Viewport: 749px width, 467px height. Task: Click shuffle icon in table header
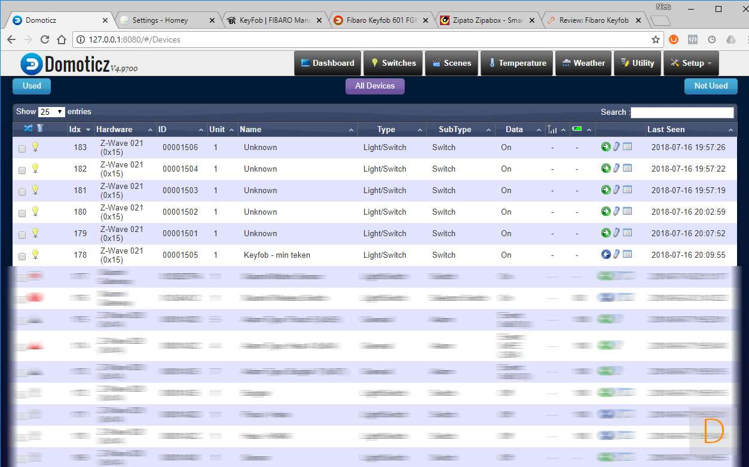pos(28,128)
